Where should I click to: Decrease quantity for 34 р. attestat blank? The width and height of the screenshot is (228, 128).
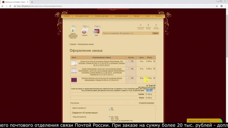click(x=127, y=62)
